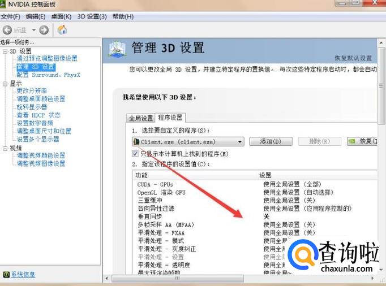
Task: Open the Client.exe program dropdown
Action: (188, 142)
